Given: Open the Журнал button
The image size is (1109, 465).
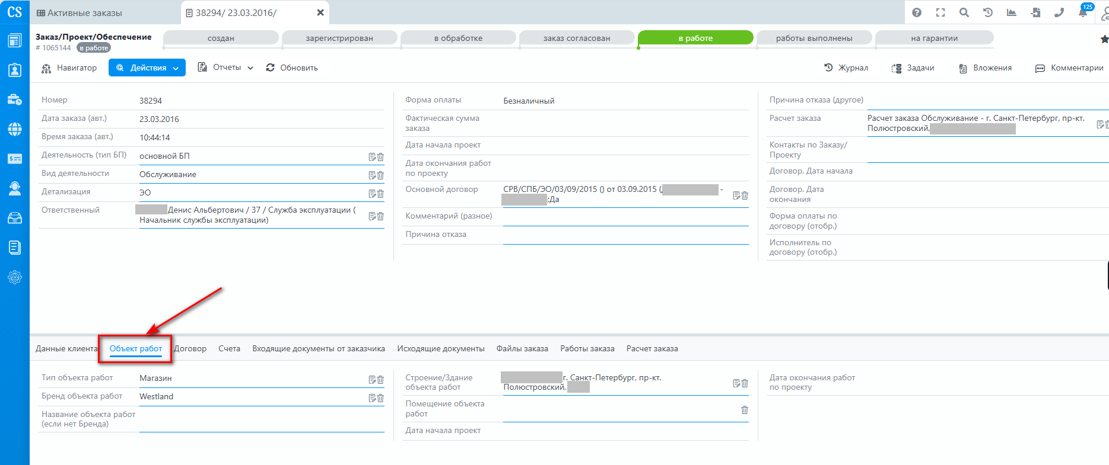Looking at the screenshot, I should [x=846, y=68].
